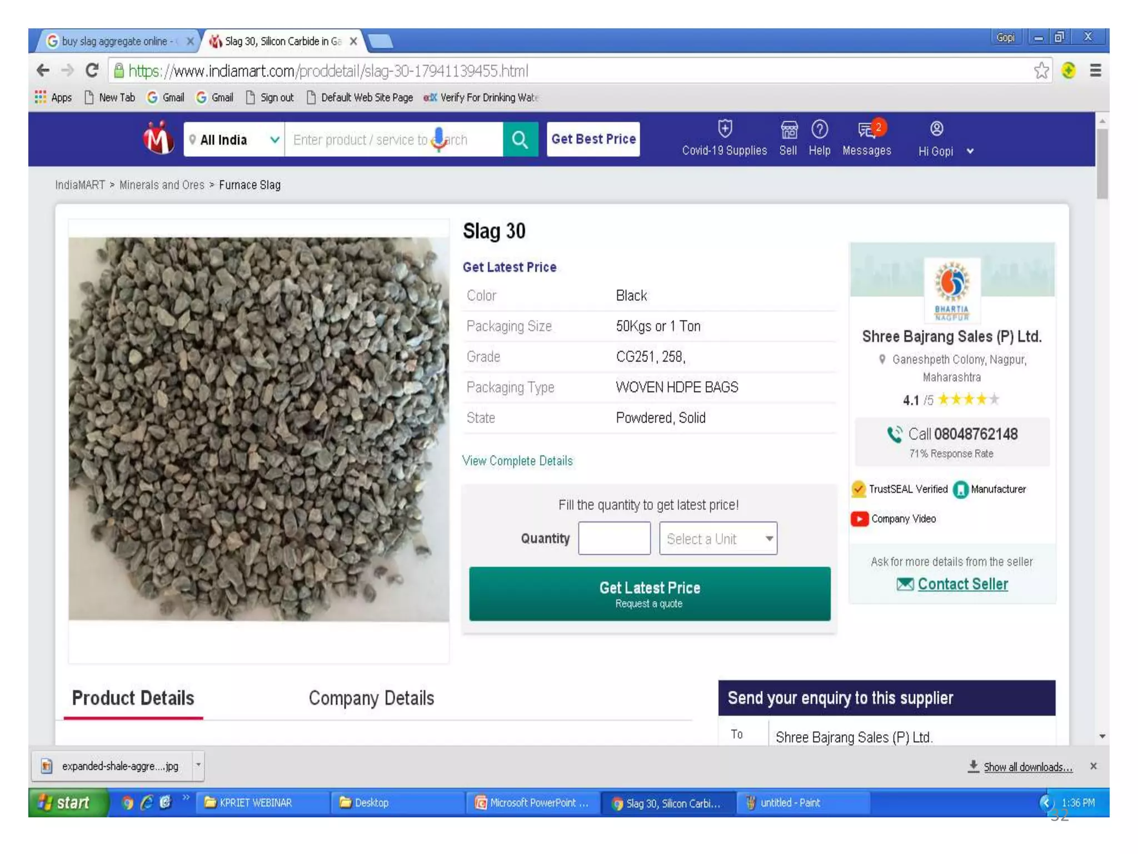Viewport: 1138px width, 854px height.
Task: Bookmark page with star icon
Action: coord(1041,71)
